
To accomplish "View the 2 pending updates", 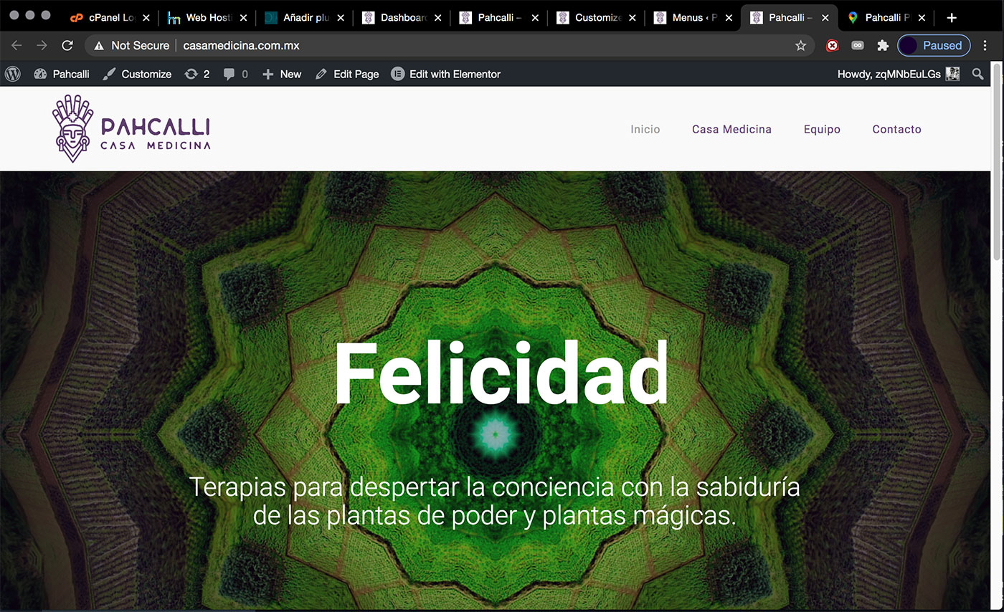I will 197,74.
